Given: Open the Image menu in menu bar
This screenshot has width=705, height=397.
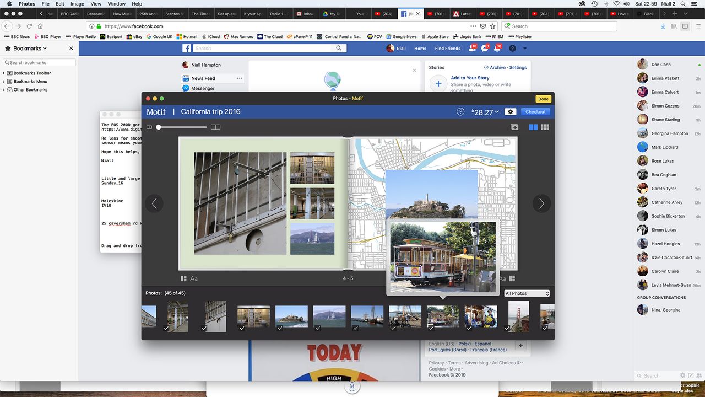Looking at the screenshot, I should pyautogui.click(x=77, y=4).
